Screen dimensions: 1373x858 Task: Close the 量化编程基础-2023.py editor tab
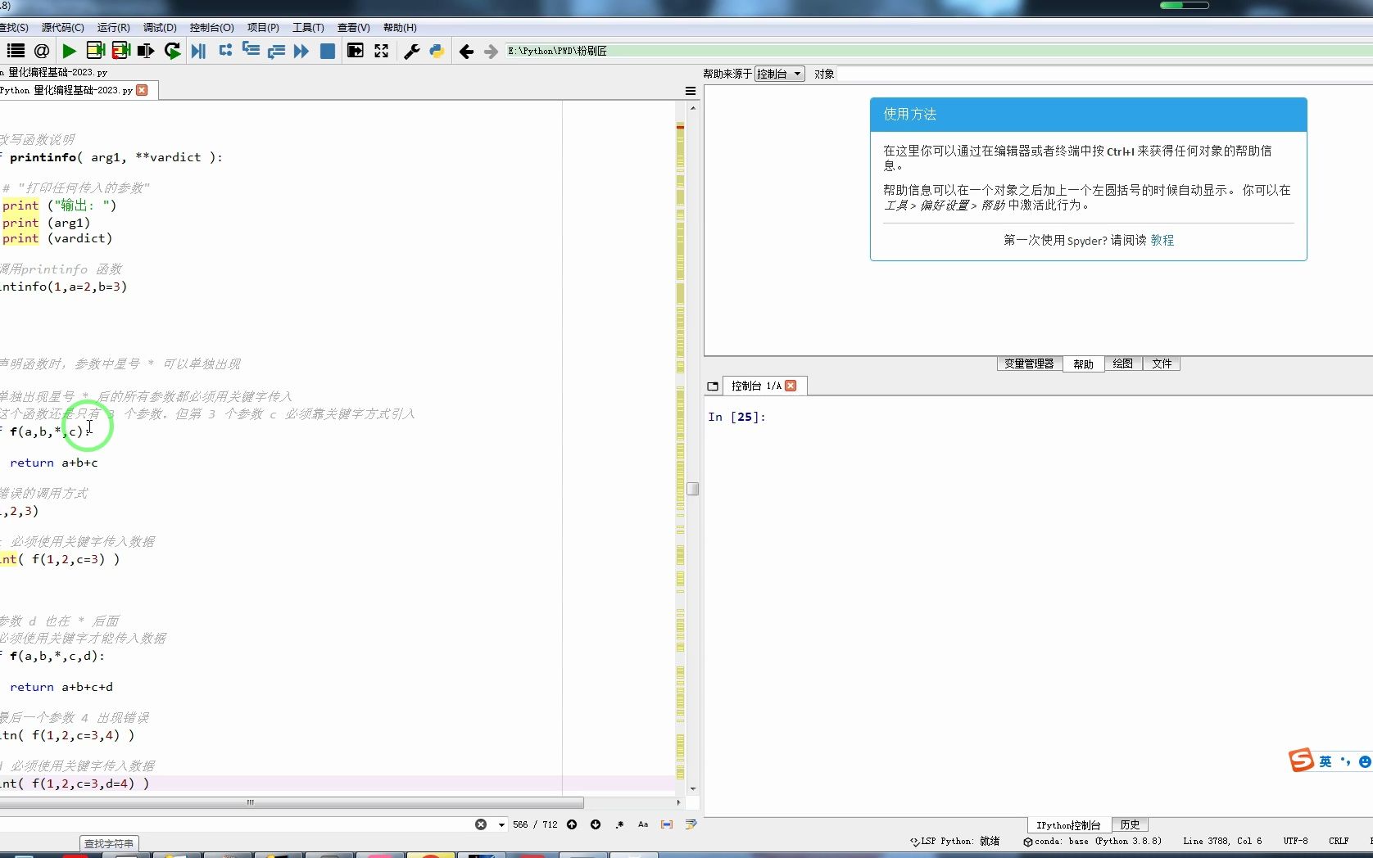coord(143,90)
